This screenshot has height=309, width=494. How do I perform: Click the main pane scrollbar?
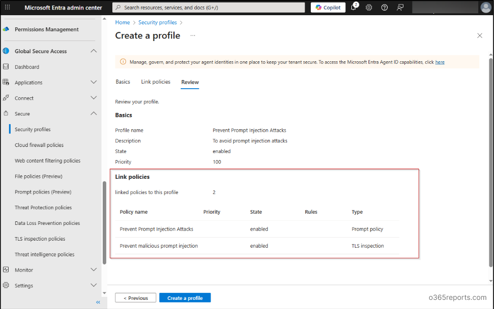click(x=490, y=163)
